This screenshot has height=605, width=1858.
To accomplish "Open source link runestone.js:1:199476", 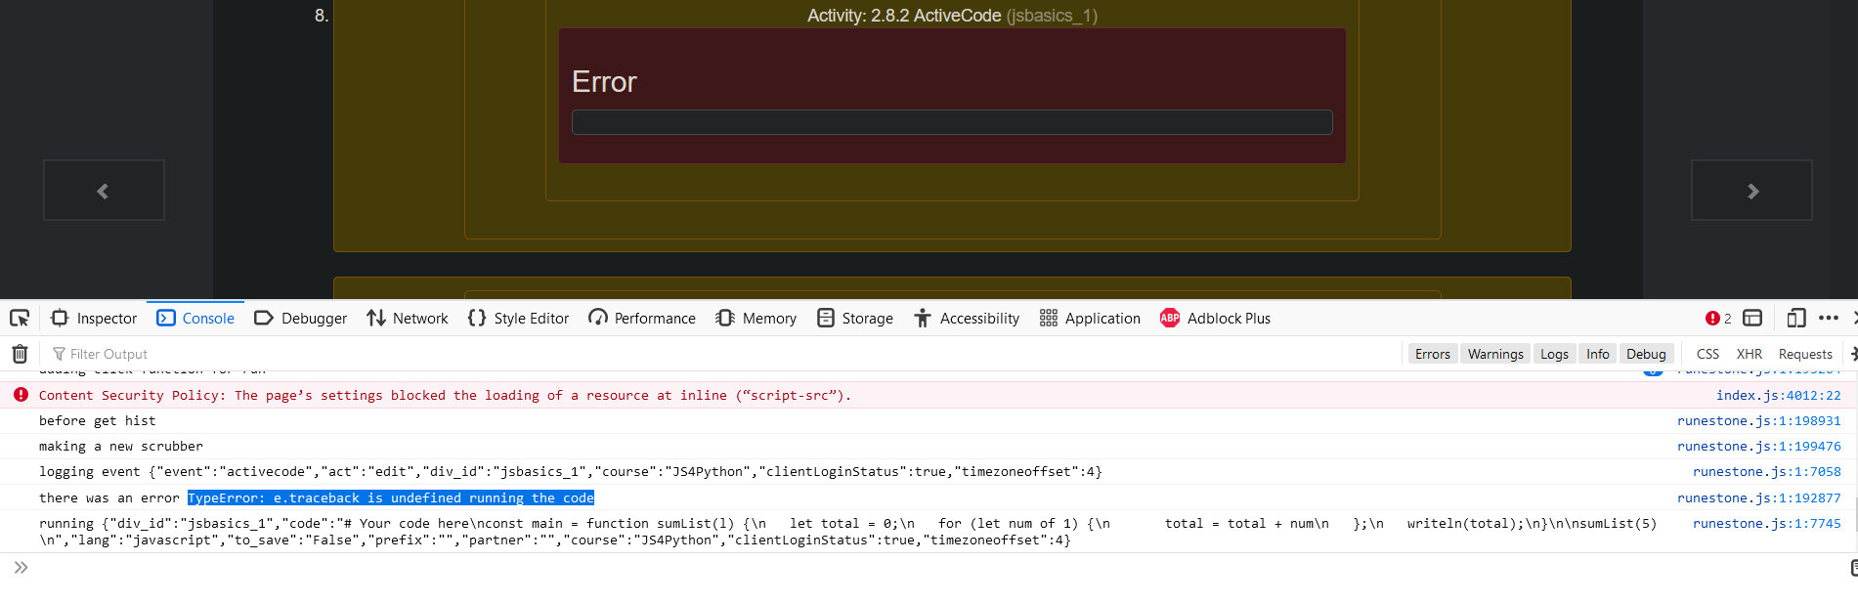I will 1758,447.
